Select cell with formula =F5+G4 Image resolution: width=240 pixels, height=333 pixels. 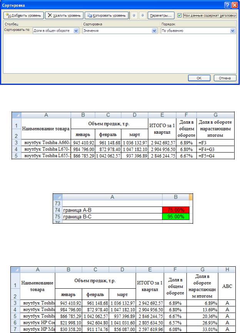[x=215, y=156]
